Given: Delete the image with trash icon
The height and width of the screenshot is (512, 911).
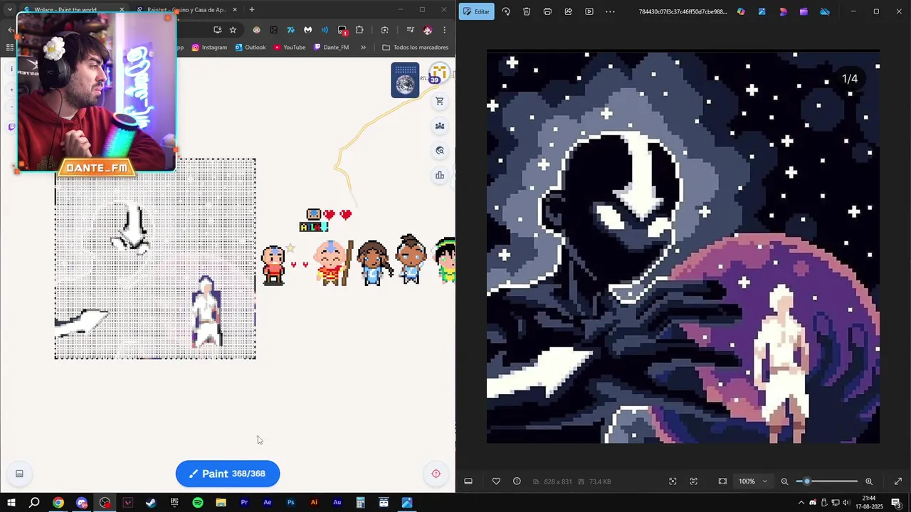Looking at the screenshot, I should [527, 11].
